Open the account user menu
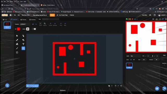Image resolution: width=167 pixels, height=94 pixels. click(163, 15)
